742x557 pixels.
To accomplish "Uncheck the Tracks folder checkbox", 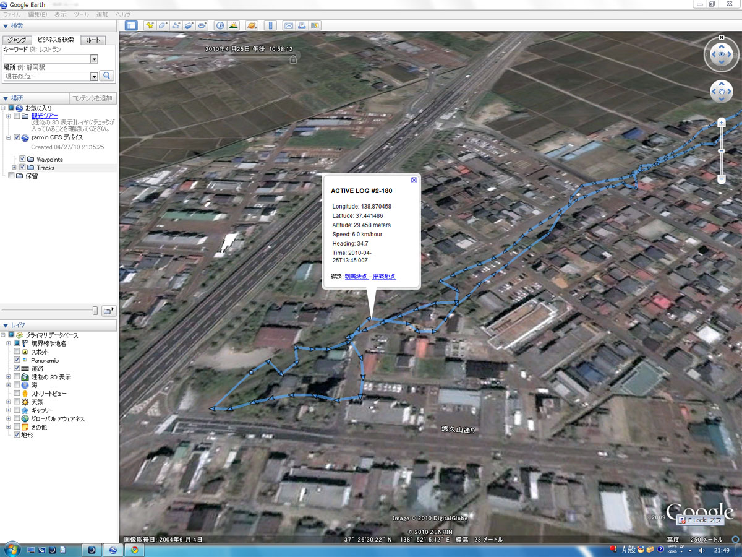I will [22, 168].
